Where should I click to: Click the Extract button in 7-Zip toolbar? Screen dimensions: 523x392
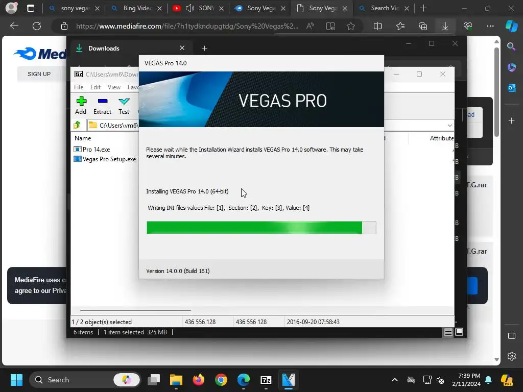point(102,105)
